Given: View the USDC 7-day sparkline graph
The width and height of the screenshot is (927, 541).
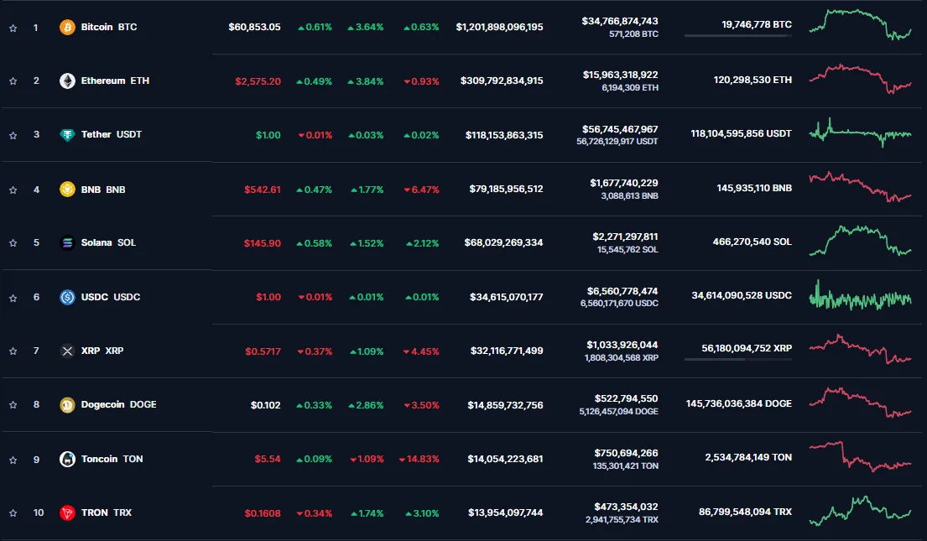Looking at the screenshot, I should (x=859, y=296).
